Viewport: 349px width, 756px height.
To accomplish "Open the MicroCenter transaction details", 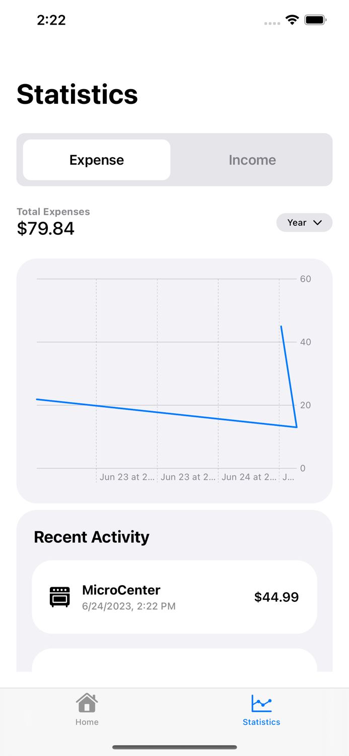I will coord(174,597).
